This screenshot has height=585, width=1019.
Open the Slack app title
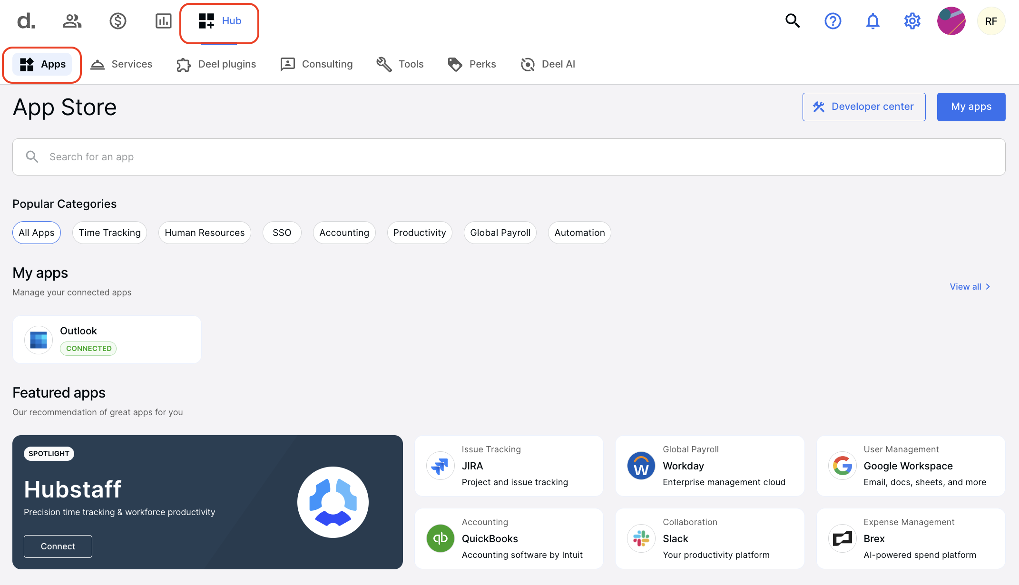coord(676,539)
